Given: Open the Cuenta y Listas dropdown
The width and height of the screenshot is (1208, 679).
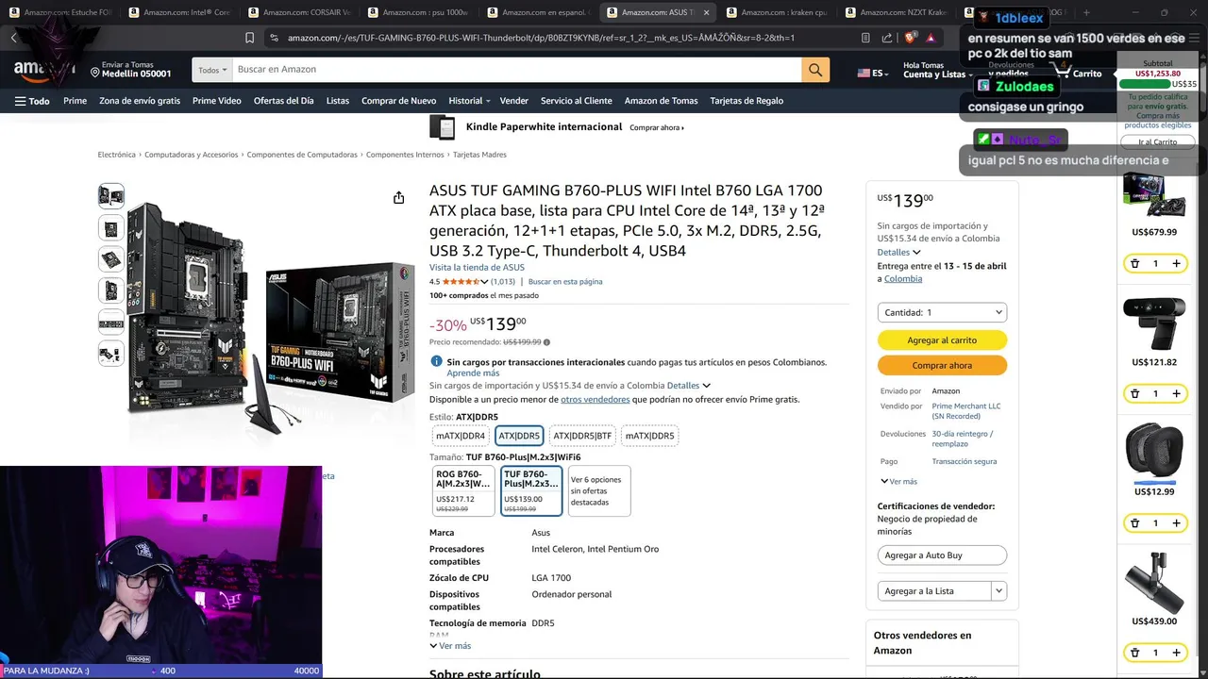Looking at the screenshot, I should click(x=938, y=70).
